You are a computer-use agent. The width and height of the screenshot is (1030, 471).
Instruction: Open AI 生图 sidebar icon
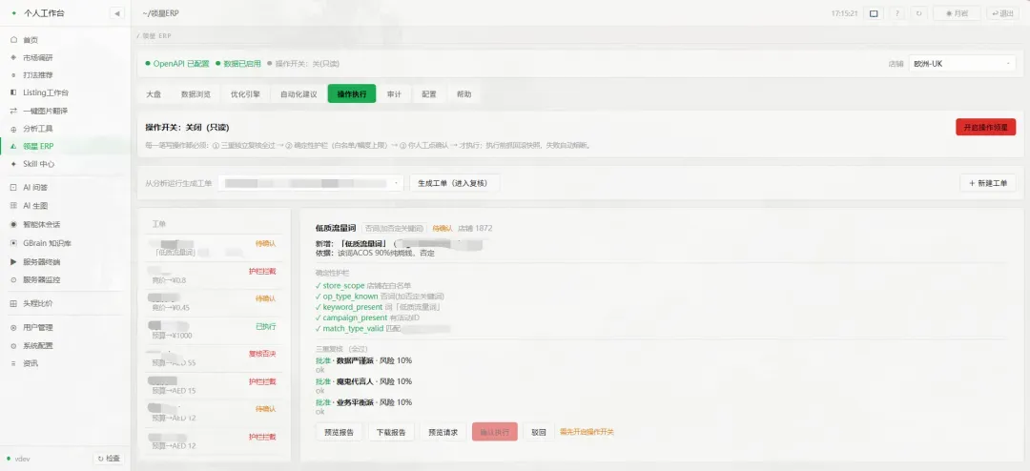13,206
